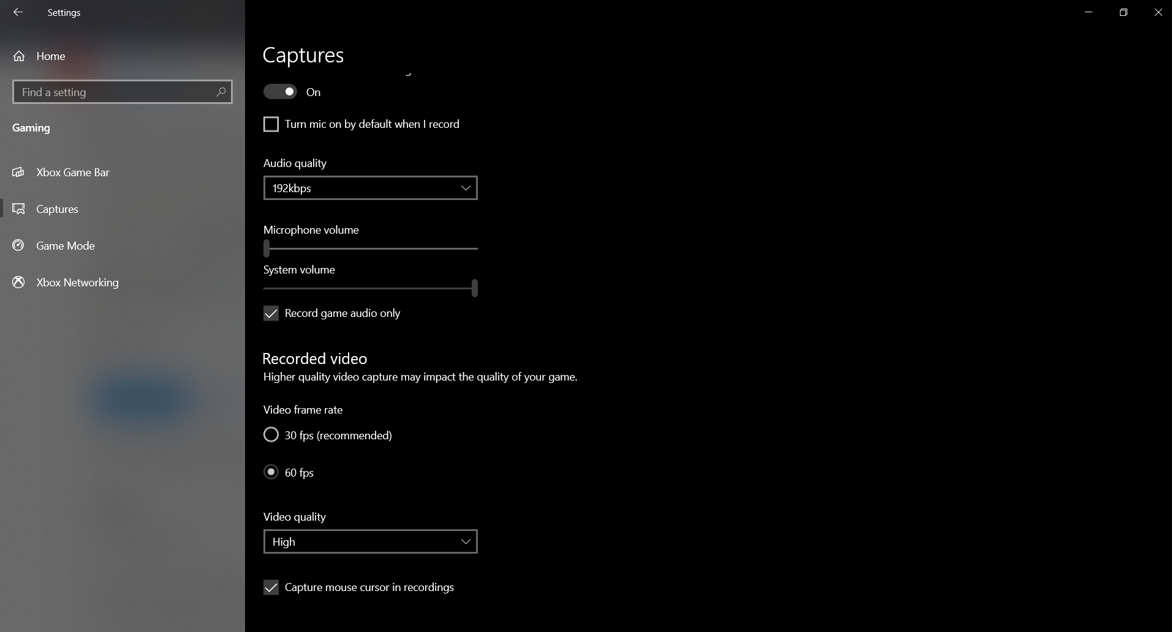Open Home settings page
1172x632 pixels.
[123, 56]
